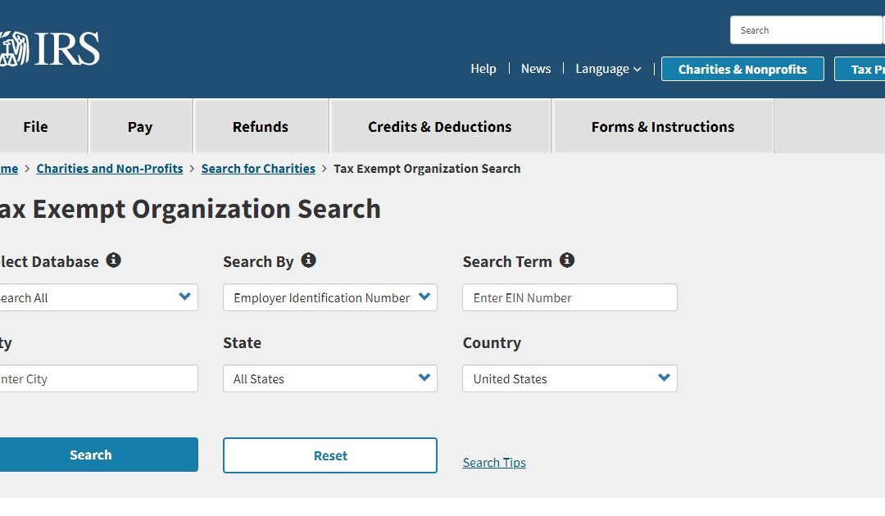Open the Pay menu tab

tap(141, 126)
